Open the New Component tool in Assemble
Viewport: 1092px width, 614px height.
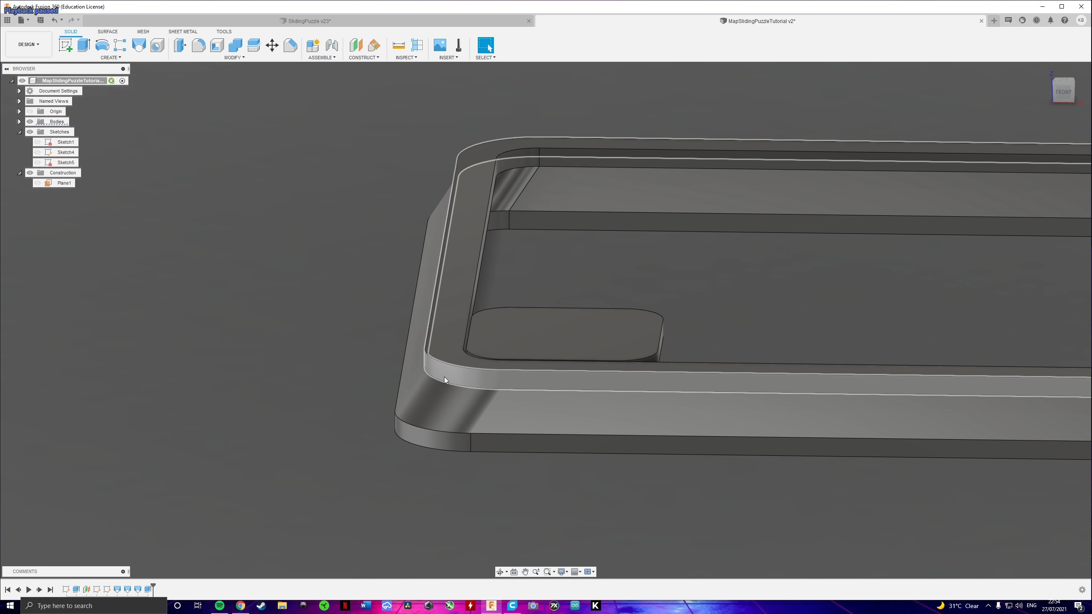coord(313,45)
